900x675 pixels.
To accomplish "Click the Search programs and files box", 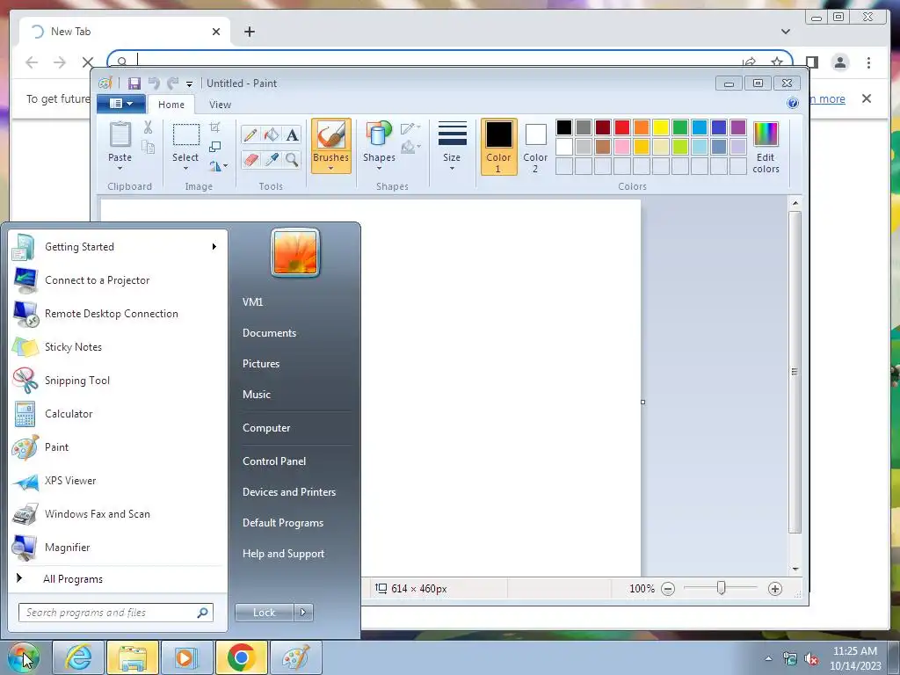I will [115, 613].
